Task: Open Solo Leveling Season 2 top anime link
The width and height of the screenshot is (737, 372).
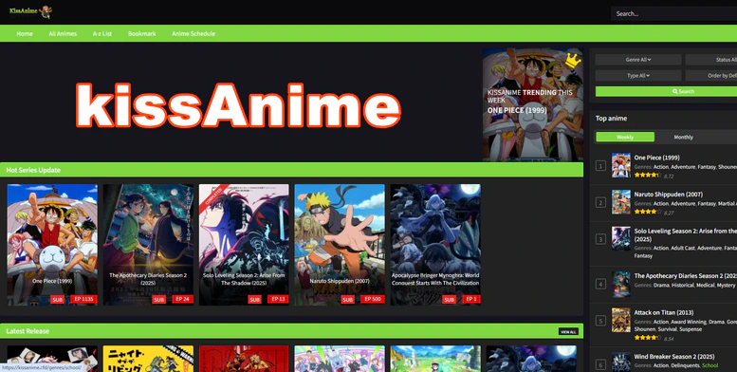Action: tap(685, 235)
